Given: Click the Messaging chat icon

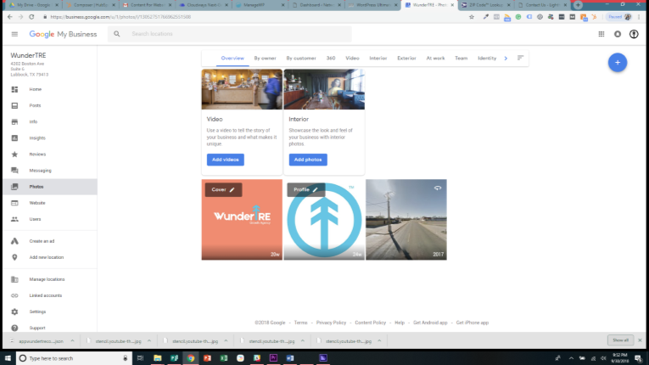Looking at the screenshot, I should point(14,171).
